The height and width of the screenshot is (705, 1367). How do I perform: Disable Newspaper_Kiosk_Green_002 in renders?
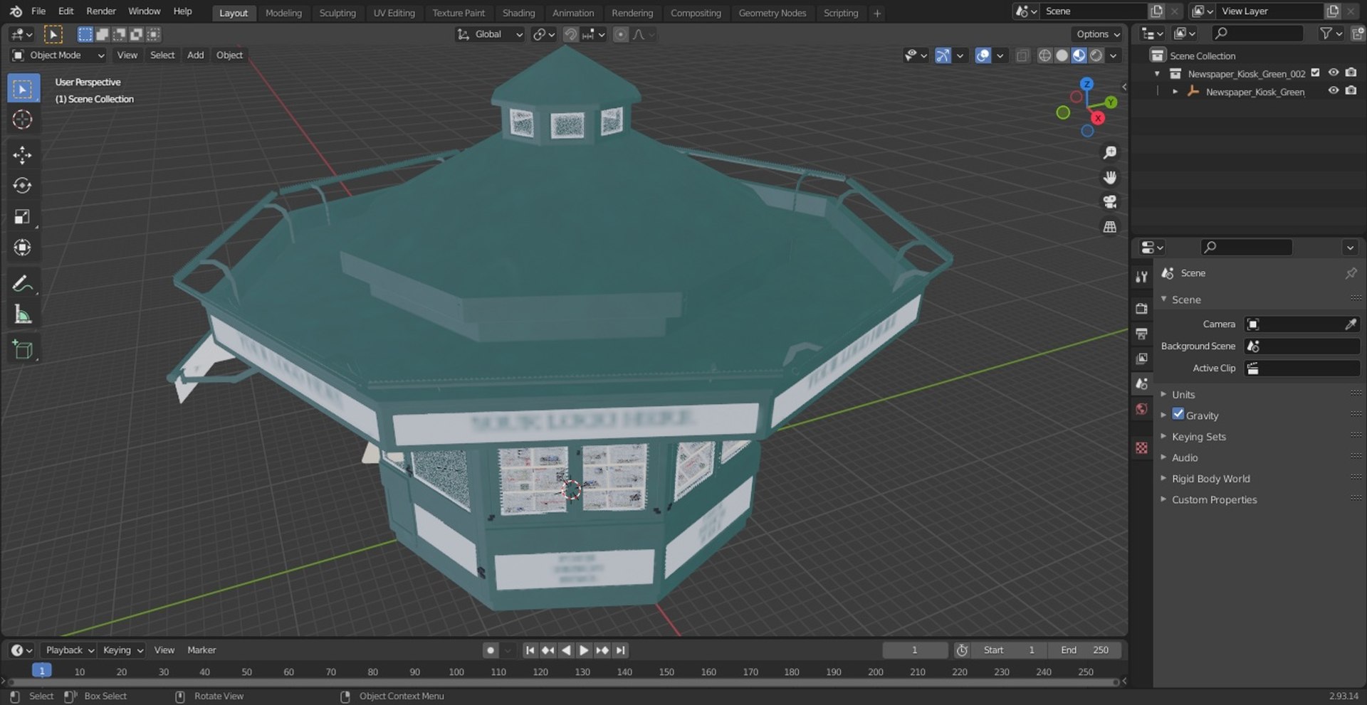(1351, 73)
